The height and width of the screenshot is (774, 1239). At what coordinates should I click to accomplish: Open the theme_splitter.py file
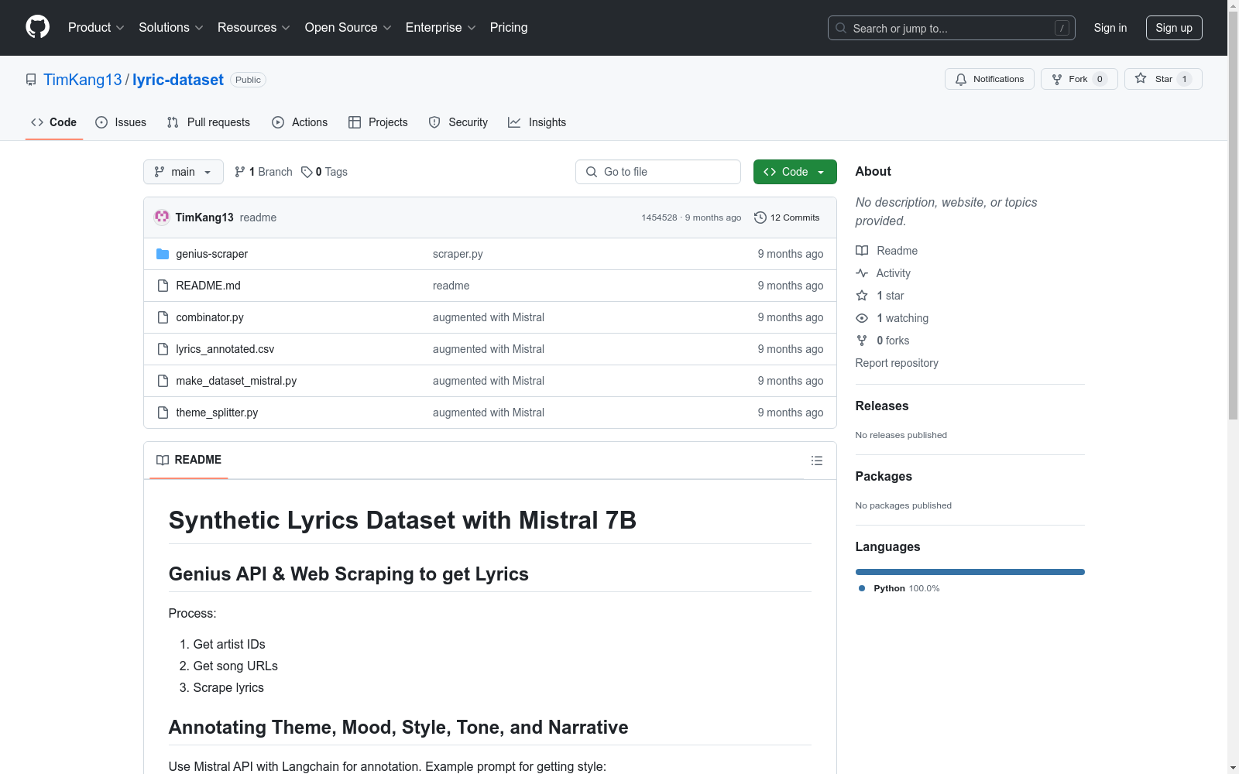(217, 413)
